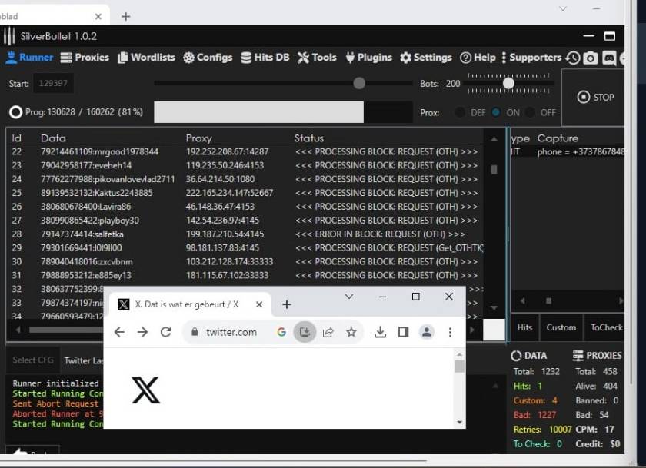The image size is (646, 468).
Task: Click proxy 98.181.137.83:4145 cell
Action: (x=222, y=247)
